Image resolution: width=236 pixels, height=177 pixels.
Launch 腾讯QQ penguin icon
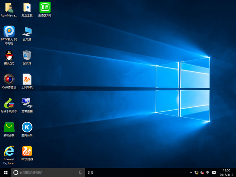tap(9, 55)
